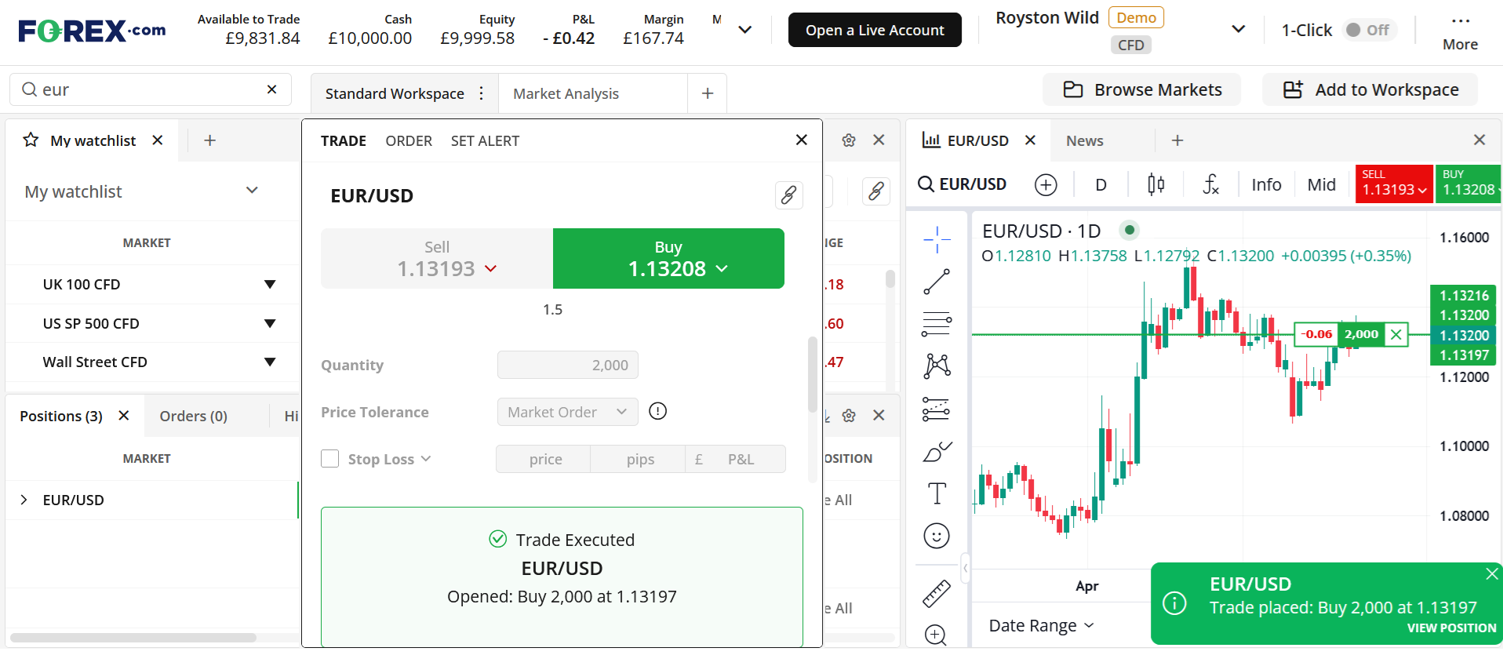Click the green Buy 1.13208 button

668,258
